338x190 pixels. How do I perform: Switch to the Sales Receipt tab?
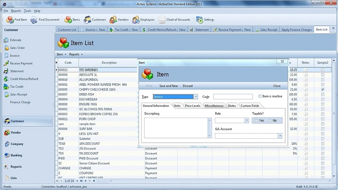pyautogui.click(x=267, y=30)
